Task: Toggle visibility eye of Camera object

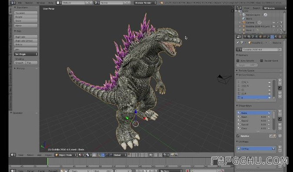Action: coord(274,23)
